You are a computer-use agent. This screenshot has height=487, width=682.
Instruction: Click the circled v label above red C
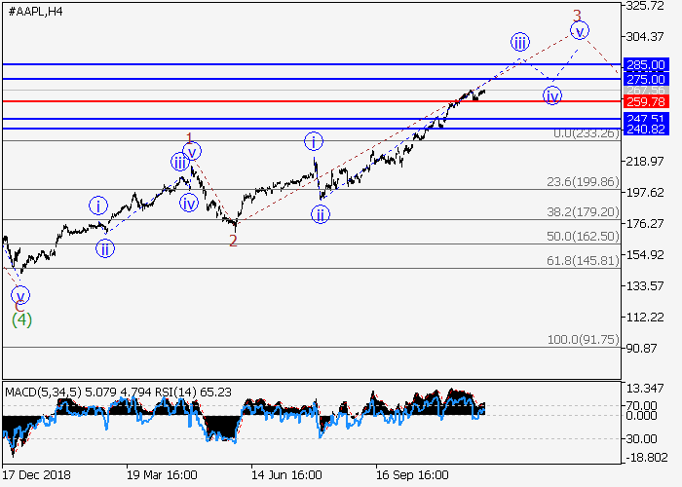tap(20, 296)
